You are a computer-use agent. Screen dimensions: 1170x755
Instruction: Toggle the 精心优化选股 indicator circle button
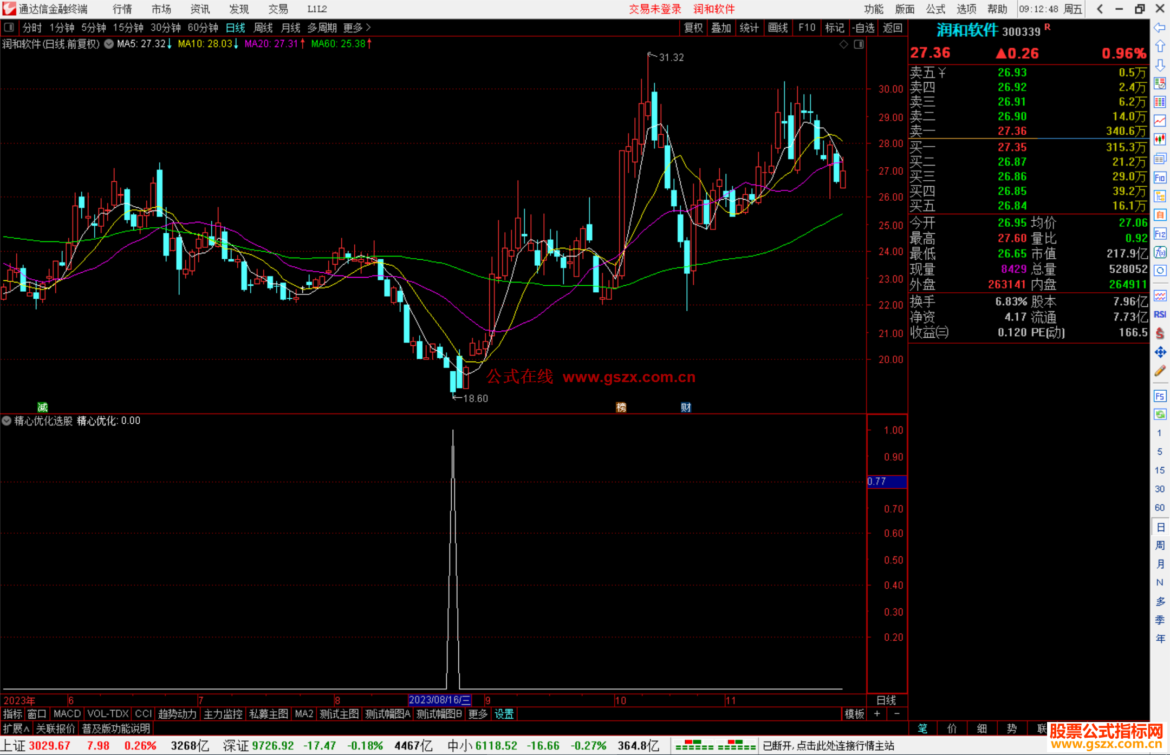[6, 421]
